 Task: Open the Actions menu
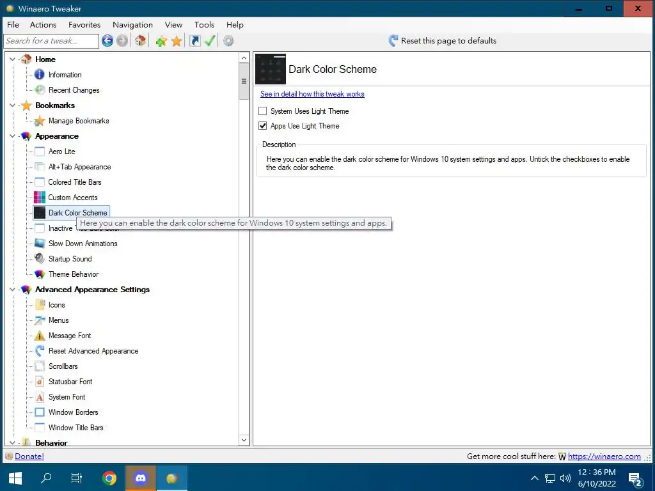tap(43, 25)
